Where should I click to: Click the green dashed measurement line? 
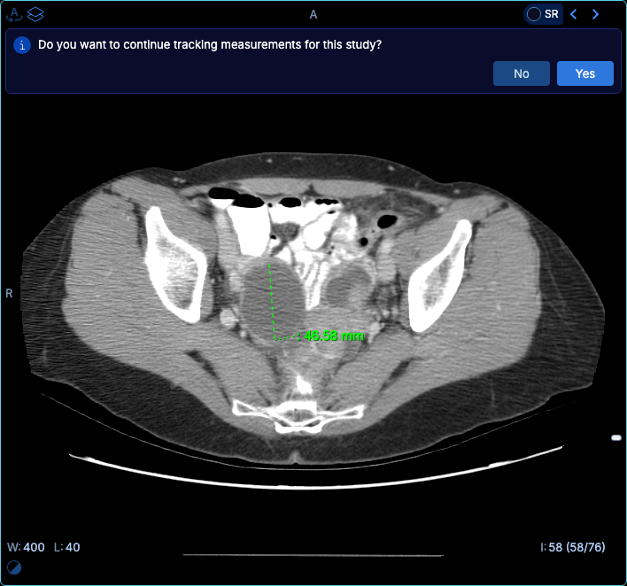point(272,302)
